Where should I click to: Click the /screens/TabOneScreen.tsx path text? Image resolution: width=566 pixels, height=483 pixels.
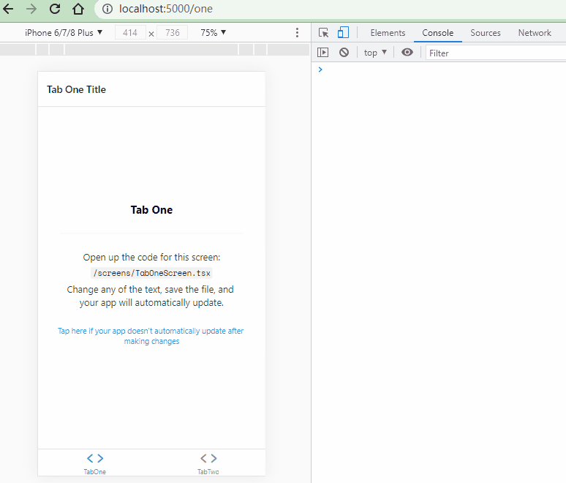point(151,273)
